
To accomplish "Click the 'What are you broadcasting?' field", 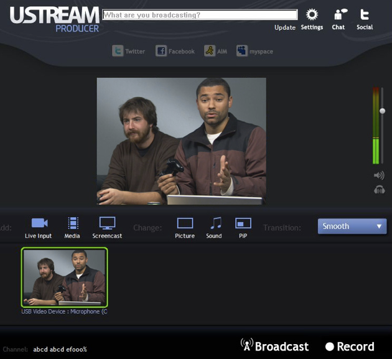I will click(x=200, y=15).
